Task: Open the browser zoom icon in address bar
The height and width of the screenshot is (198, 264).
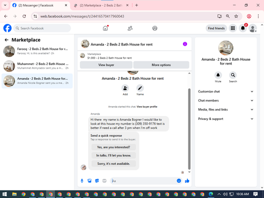Action: coord(228,16)
